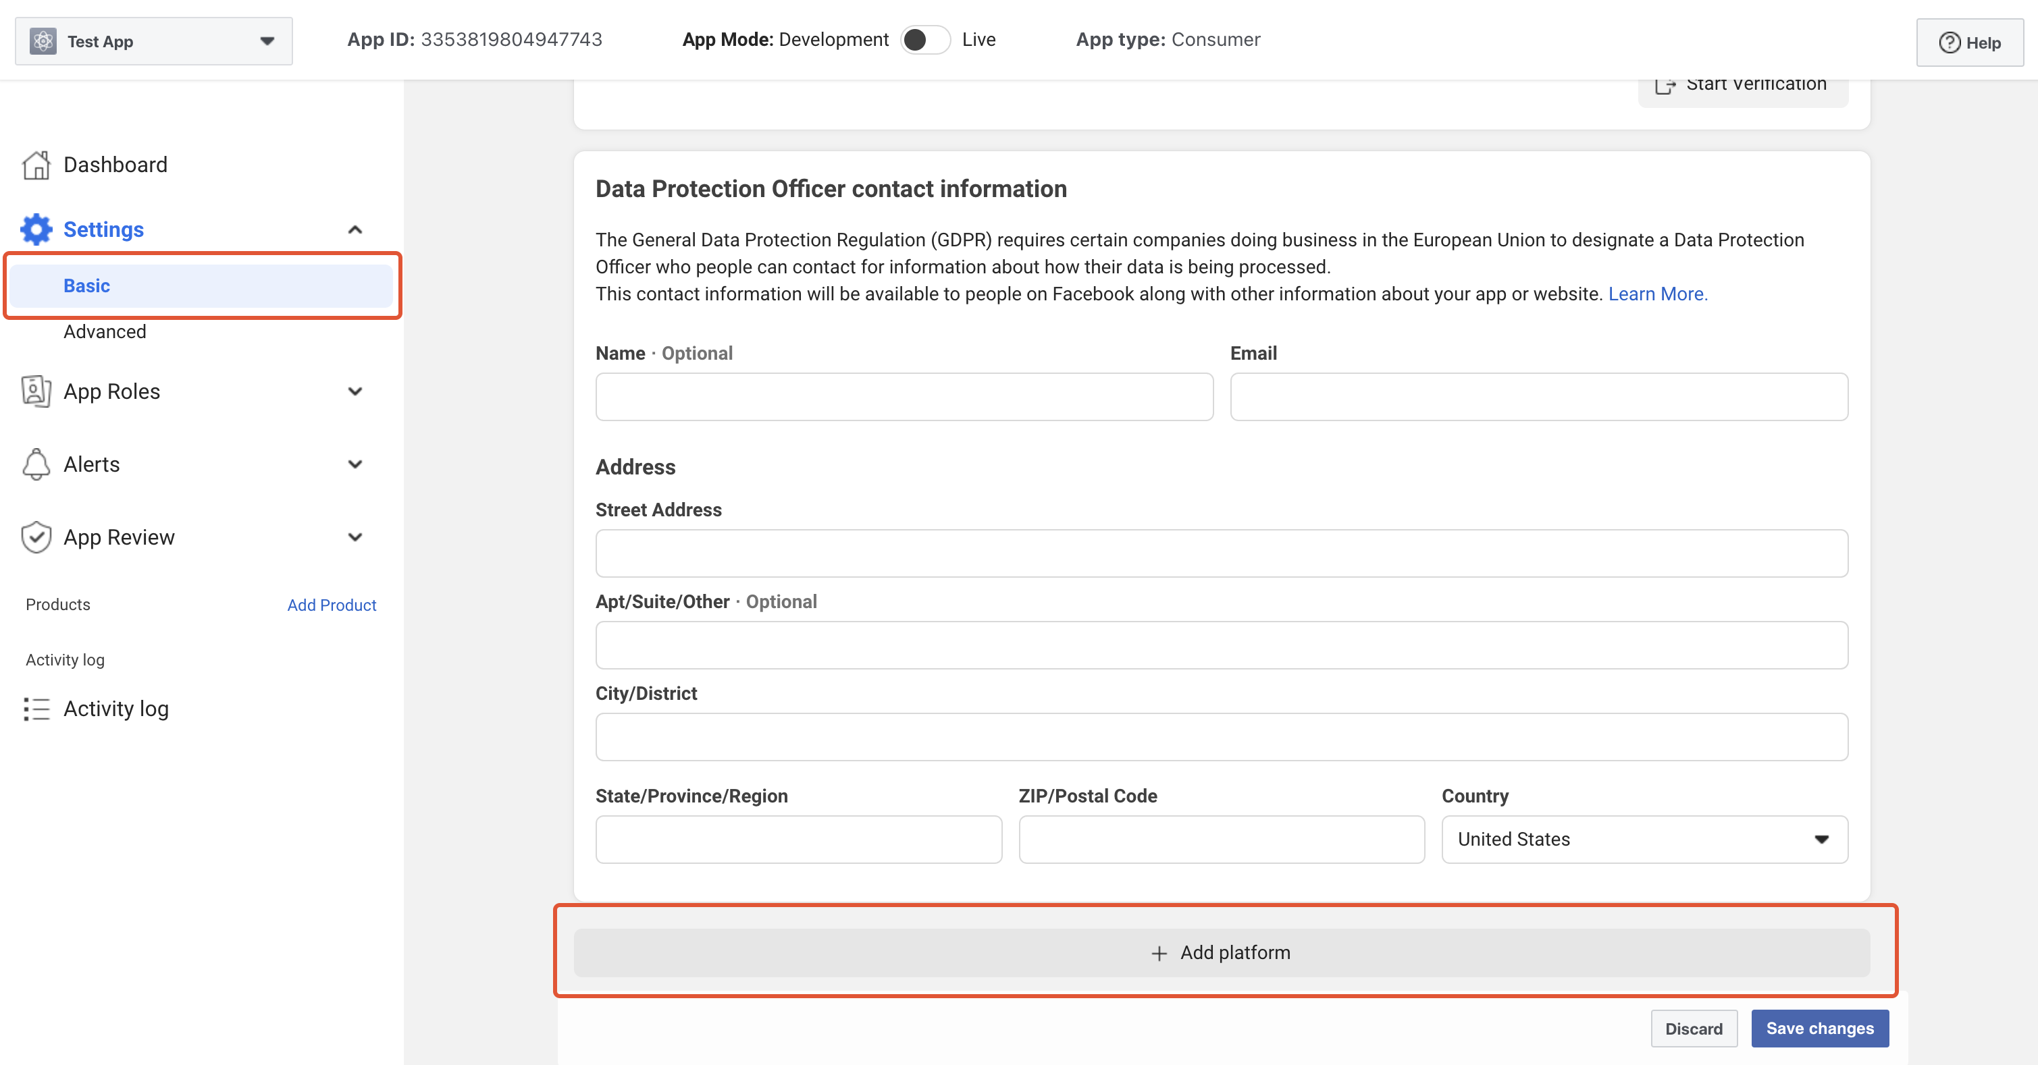
Task: Toggle App Mode to Live
Action: [x=925, y=40]
